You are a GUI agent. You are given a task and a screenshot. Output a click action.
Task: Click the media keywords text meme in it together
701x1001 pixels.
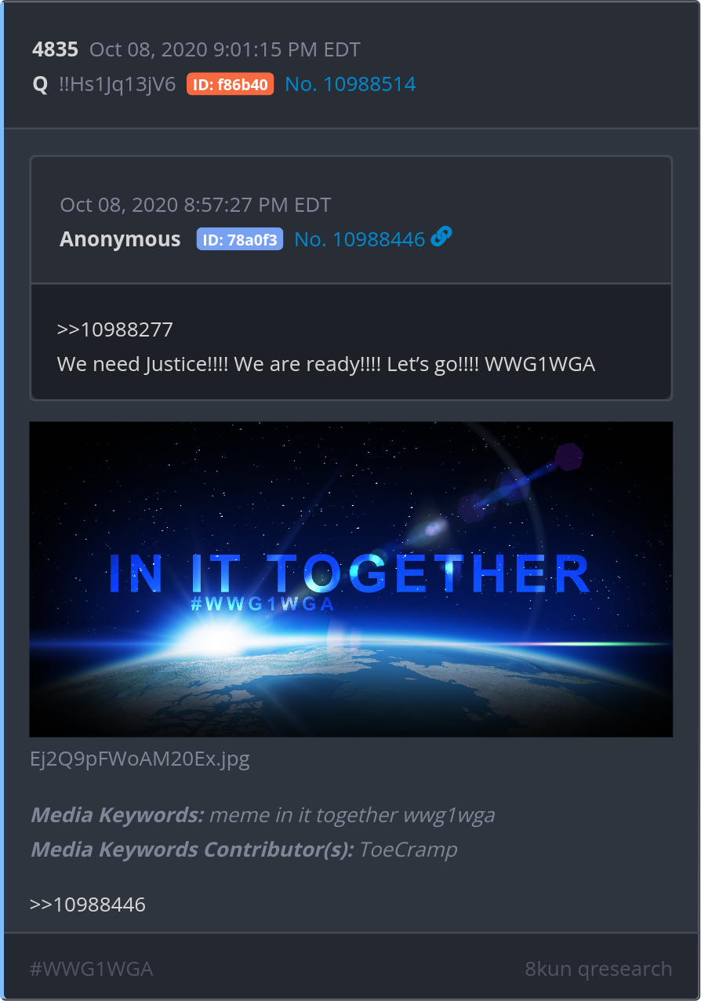point(304,815)
